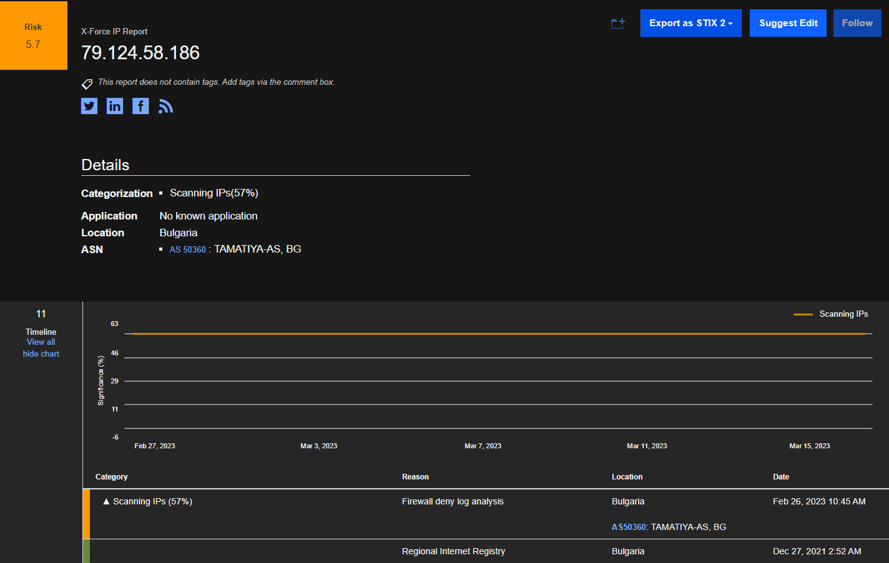This screenshot has width=889, height=563.
Task: Open AS 50360 link in Details
Action: (x=188, y=249)
